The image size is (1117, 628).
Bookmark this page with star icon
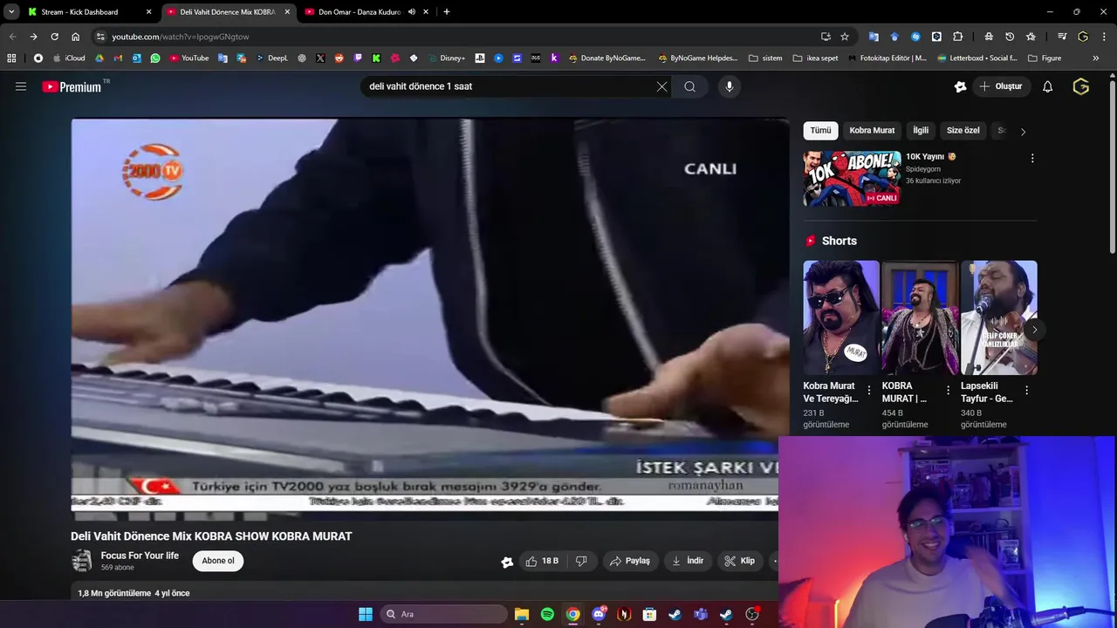coord(845,37)
